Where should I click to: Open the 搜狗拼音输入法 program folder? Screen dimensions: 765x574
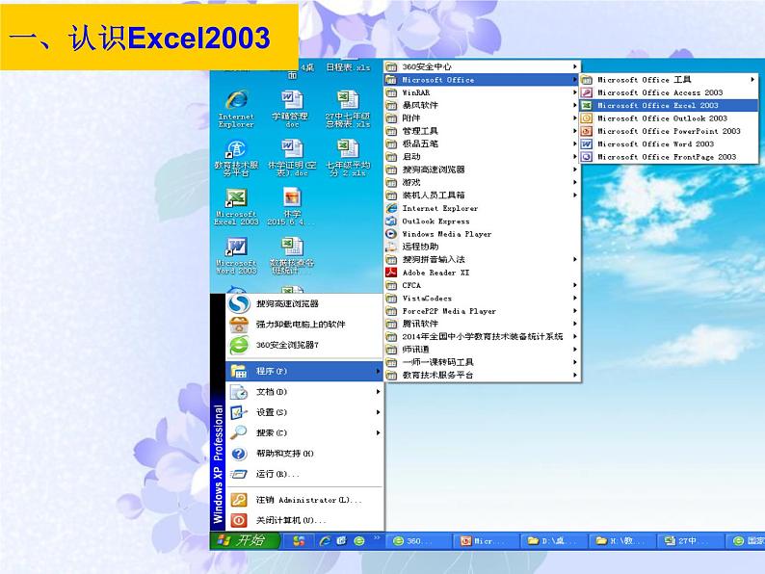(482, 259)
